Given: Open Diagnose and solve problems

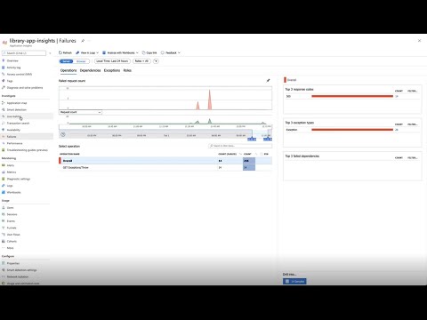Looking at the screenshot, I should click(25, 88).
